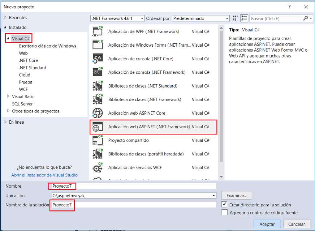Collapse the Instalado tree node
Viewport: 315px width, 231px height.
tap(5, 27)
